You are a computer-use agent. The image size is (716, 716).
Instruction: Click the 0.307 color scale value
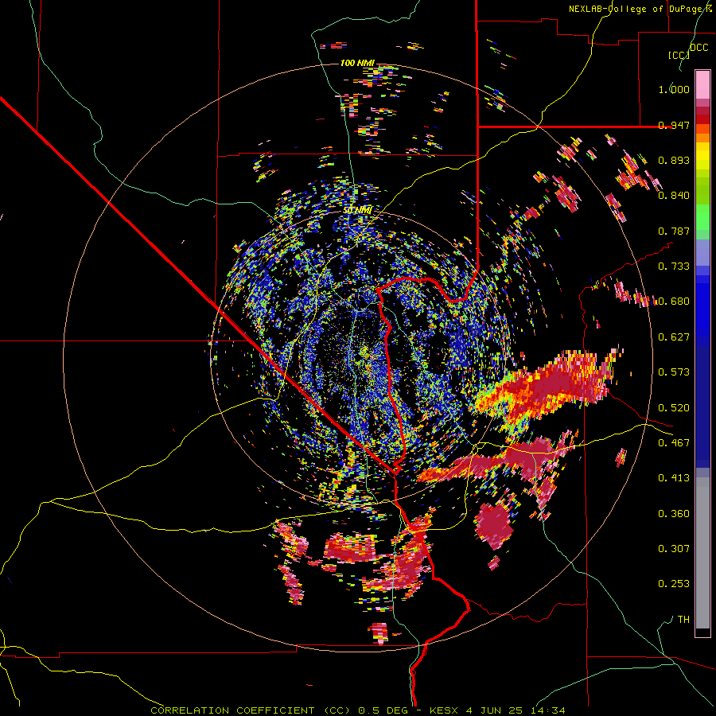(x=674, y=548)
